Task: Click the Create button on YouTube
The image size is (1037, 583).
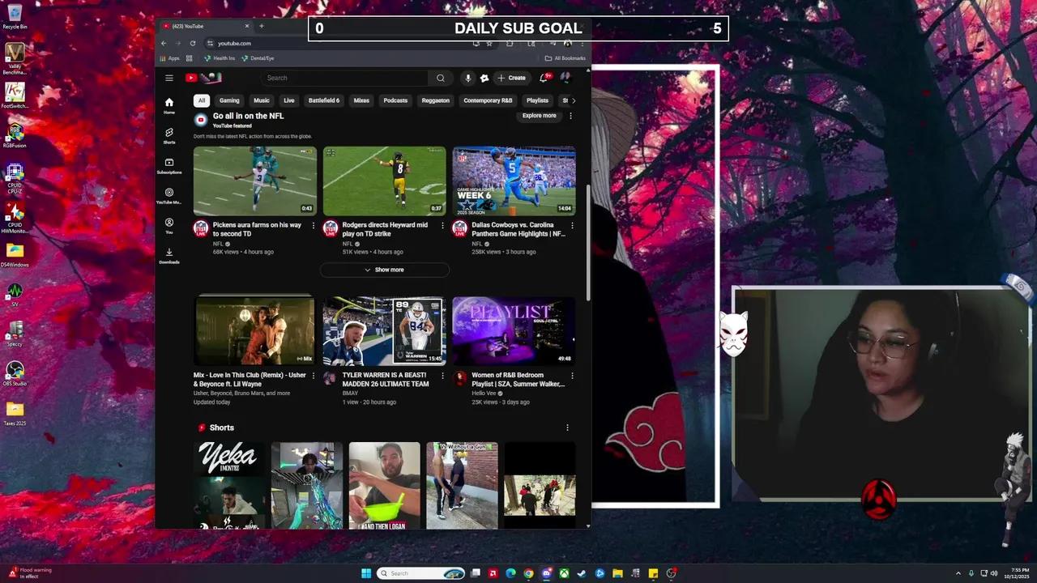Action: coord(512,78)
